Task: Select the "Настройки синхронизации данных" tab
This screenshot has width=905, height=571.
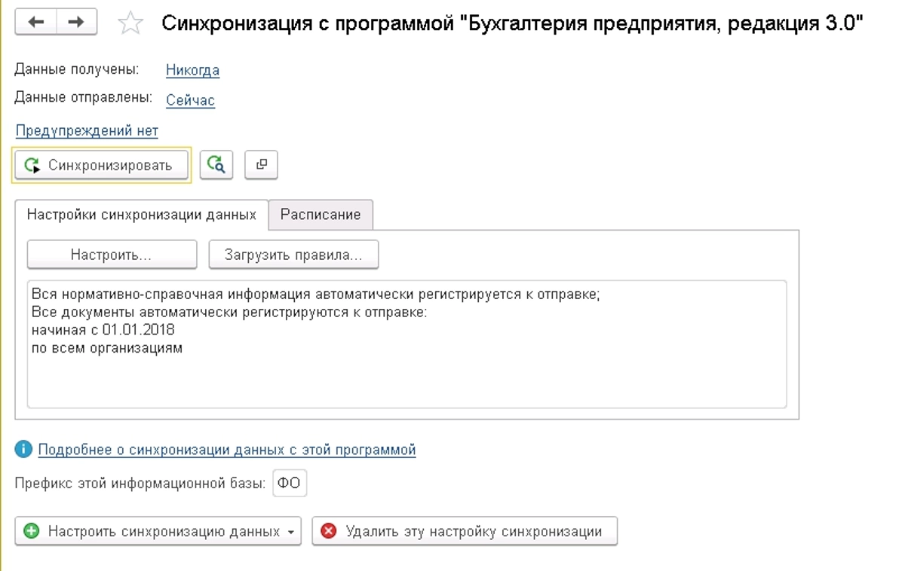Action: tap(142, 215)
